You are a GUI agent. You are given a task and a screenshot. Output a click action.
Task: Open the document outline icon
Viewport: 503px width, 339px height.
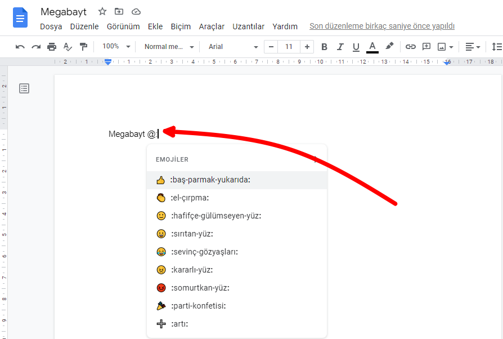click(x=24, y=88)
